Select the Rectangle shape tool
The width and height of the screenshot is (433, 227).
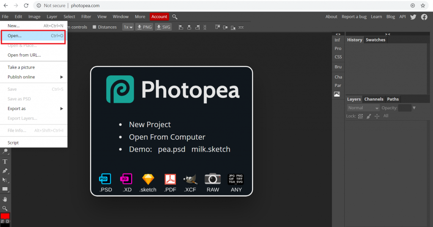5,189
